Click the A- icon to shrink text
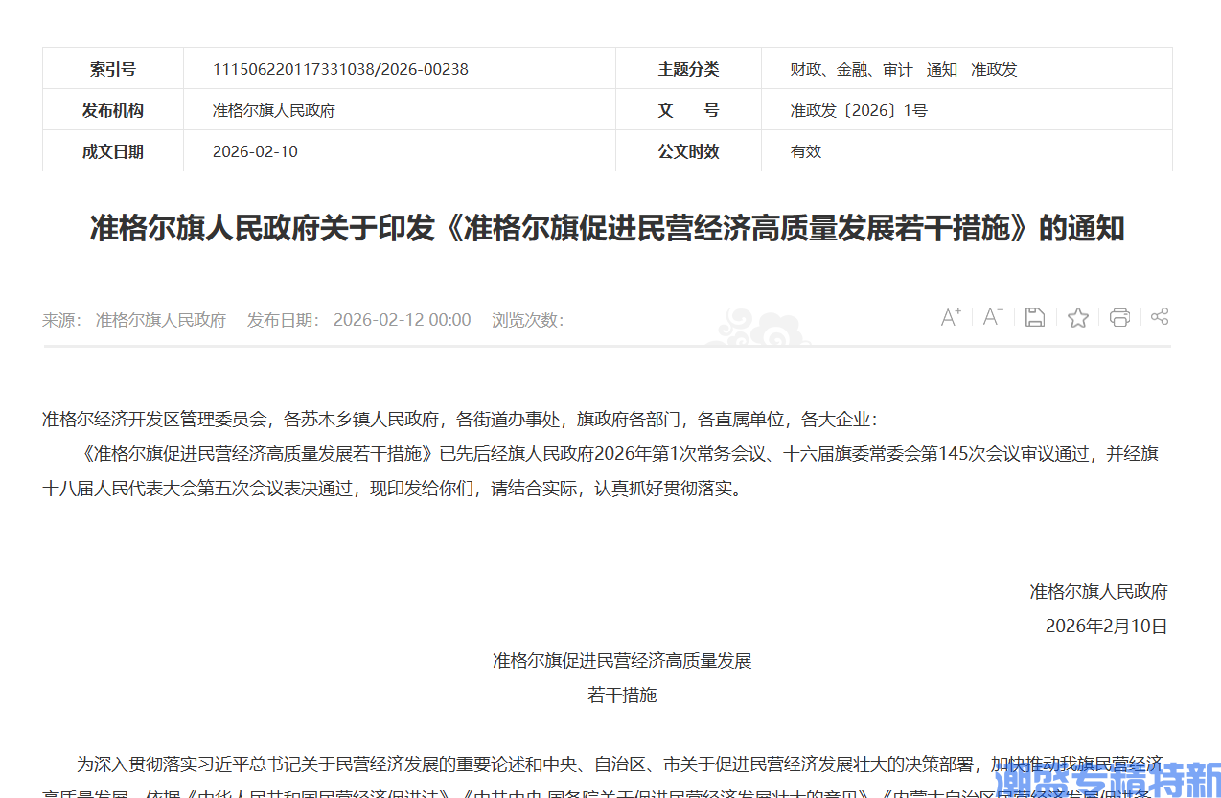Screen dimensions: 1221x798 [x=992, y=316]
